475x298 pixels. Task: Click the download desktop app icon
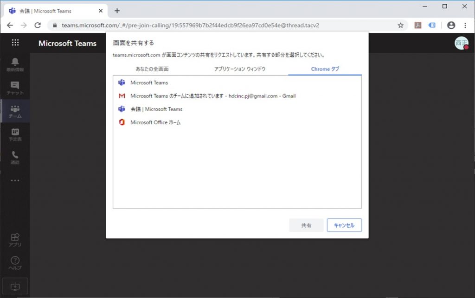pyautogui.click(x=15, y=286)
